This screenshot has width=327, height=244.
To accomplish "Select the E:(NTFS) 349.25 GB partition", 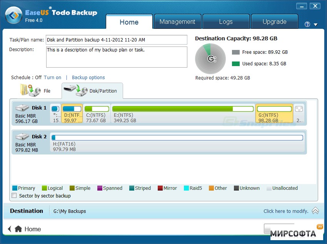I will pyautogui.click(x=183, y=114).
